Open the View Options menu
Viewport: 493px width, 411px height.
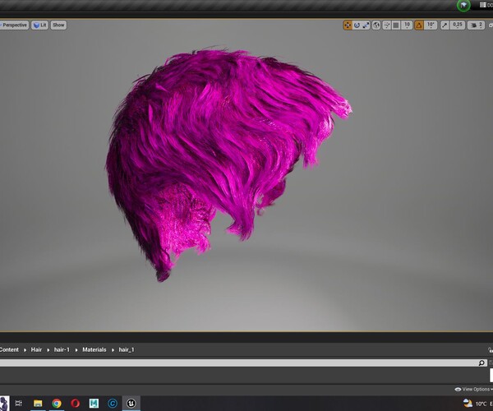pyautogui.click(x=473, y=390)
